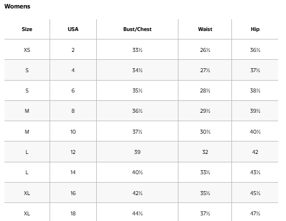Click USA size 10 cell
The width and height of the screenshot is (286, 221).
point(73,132)
